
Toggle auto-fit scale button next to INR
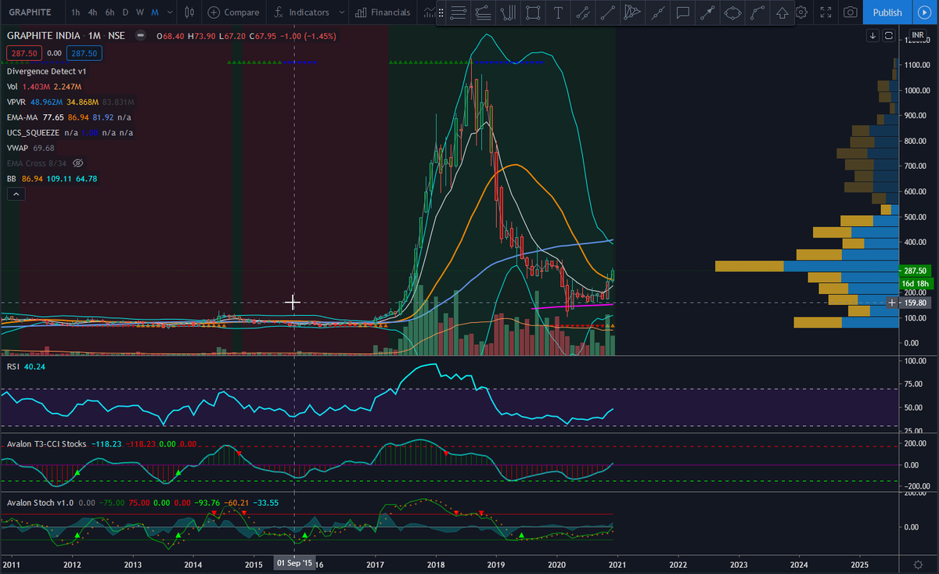coord(889,36)
